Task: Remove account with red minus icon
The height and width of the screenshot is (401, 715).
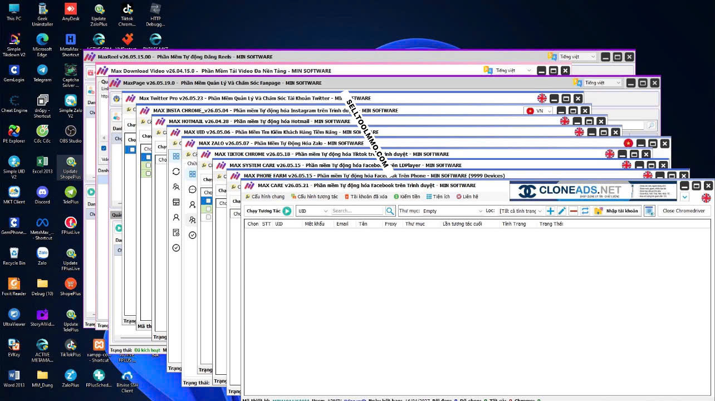Action: (574, 211)
